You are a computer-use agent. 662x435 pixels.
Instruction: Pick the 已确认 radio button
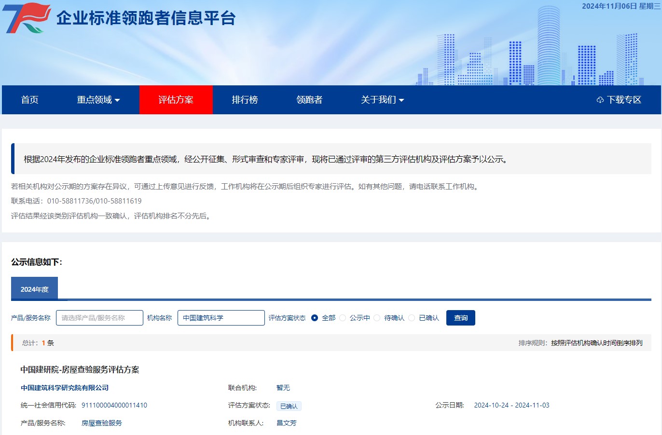[x=412, y=318]
